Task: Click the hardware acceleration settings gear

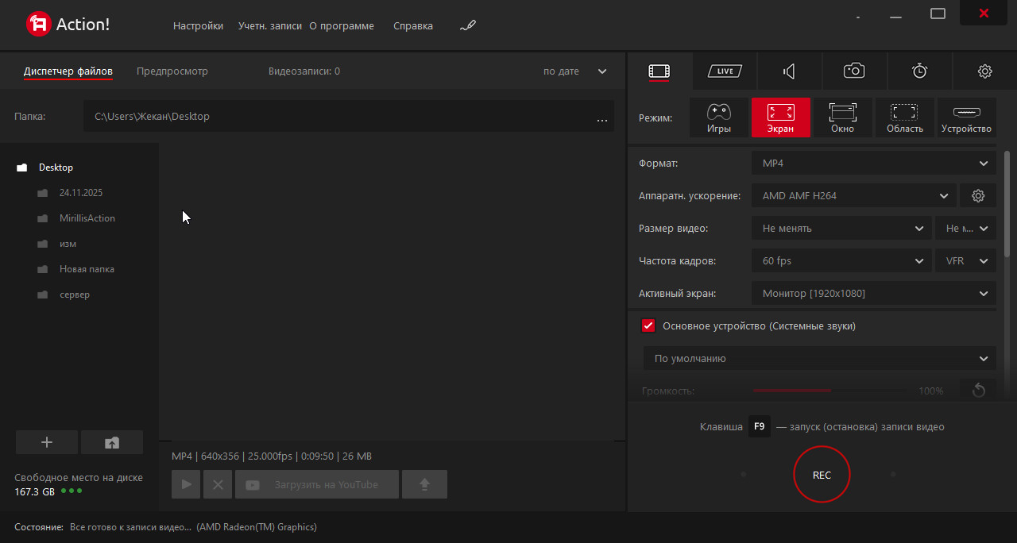Action: (x=978, y=196)
